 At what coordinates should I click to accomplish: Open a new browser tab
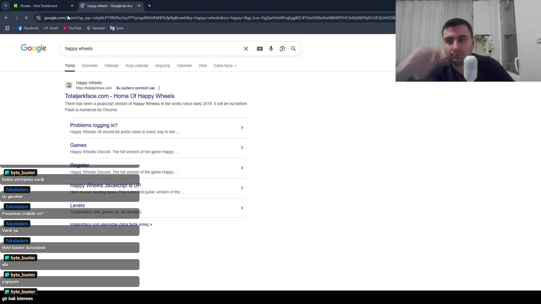tap(149, 6)
